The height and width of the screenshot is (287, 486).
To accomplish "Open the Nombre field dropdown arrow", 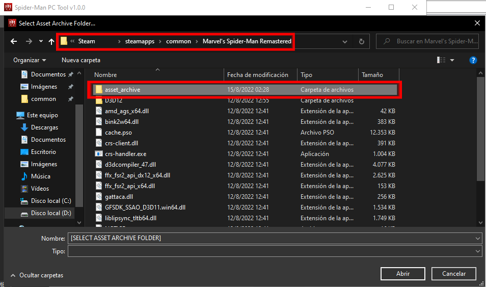I will (x=478, y=238).
